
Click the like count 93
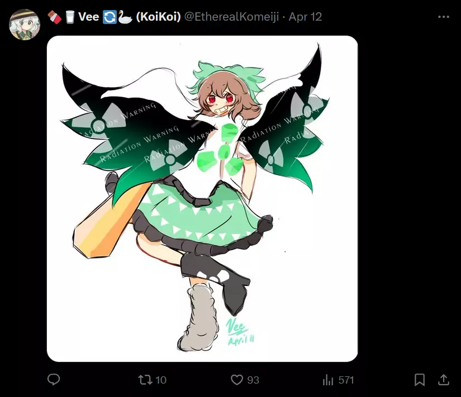[253, 380]
